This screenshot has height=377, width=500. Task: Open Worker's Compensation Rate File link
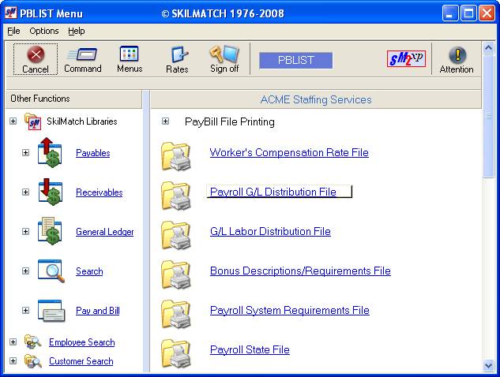click(289, 153)
